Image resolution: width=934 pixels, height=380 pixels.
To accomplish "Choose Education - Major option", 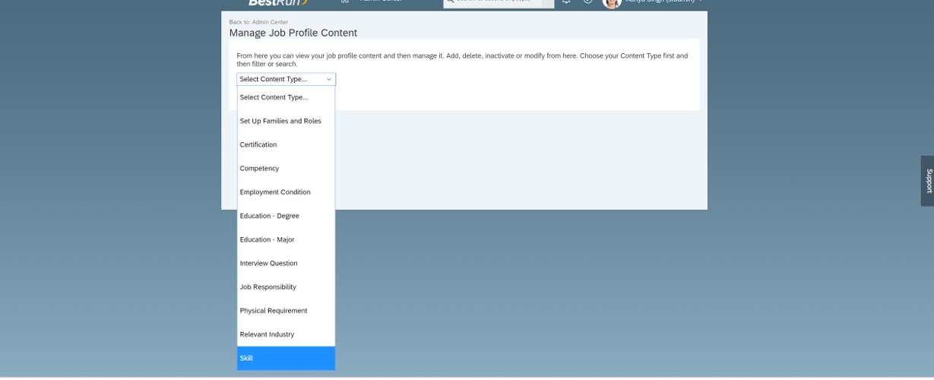I will 286,239.
